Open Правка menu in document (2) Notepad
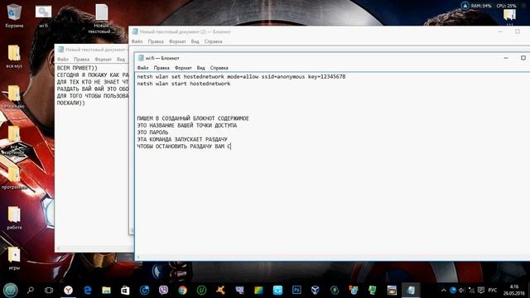The image size is (530, 298). 156,41
